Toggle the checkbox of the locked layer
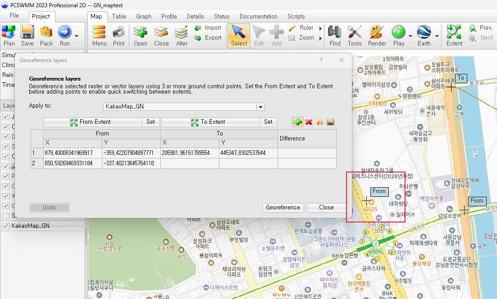 click(6, 166)
